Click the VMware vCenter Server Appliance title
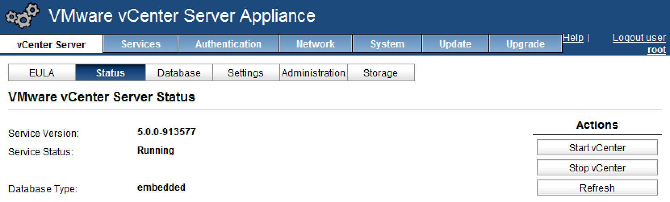 point(182,16)
